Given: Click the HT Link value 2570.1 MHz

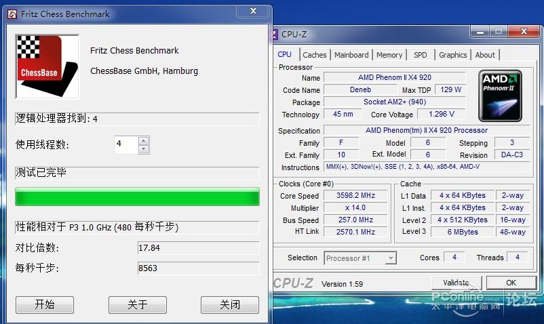Looking at the screenshot, I should (x=355, y=232).
